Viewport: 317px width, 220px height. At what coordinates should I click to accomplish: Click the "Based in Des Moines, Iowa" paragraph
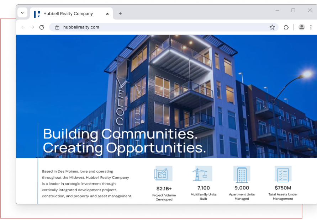pyautogui.click(x=87, y=184)
